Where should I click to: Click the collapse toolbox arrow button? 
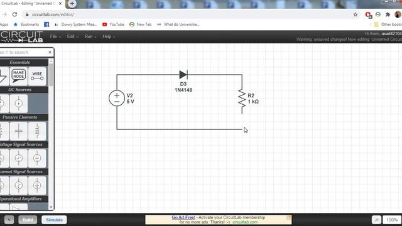[x=9, y=220]
